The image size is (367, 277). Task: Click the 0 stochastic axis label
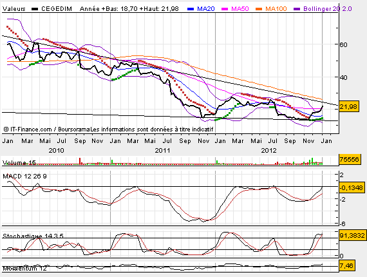341,256
